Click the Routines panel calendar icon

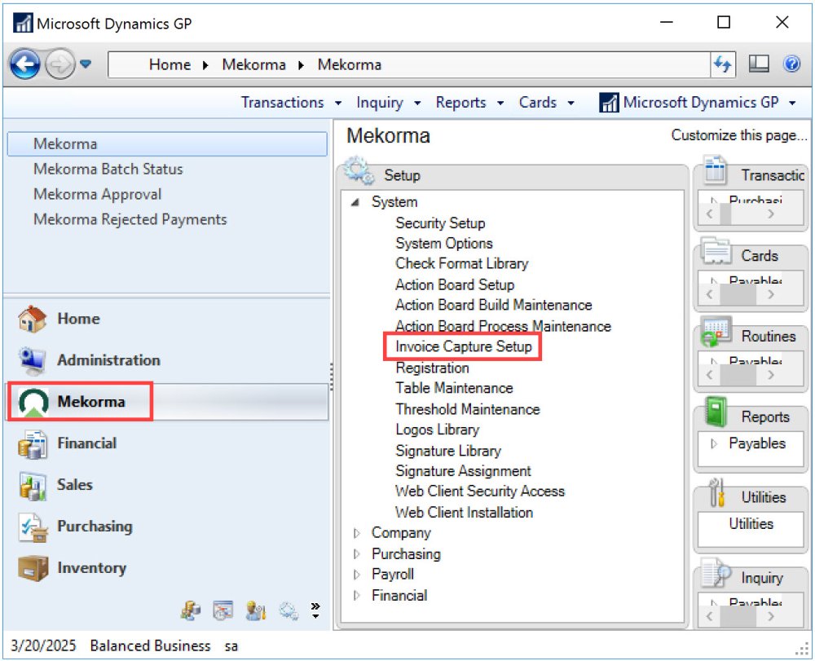(716, 332)
